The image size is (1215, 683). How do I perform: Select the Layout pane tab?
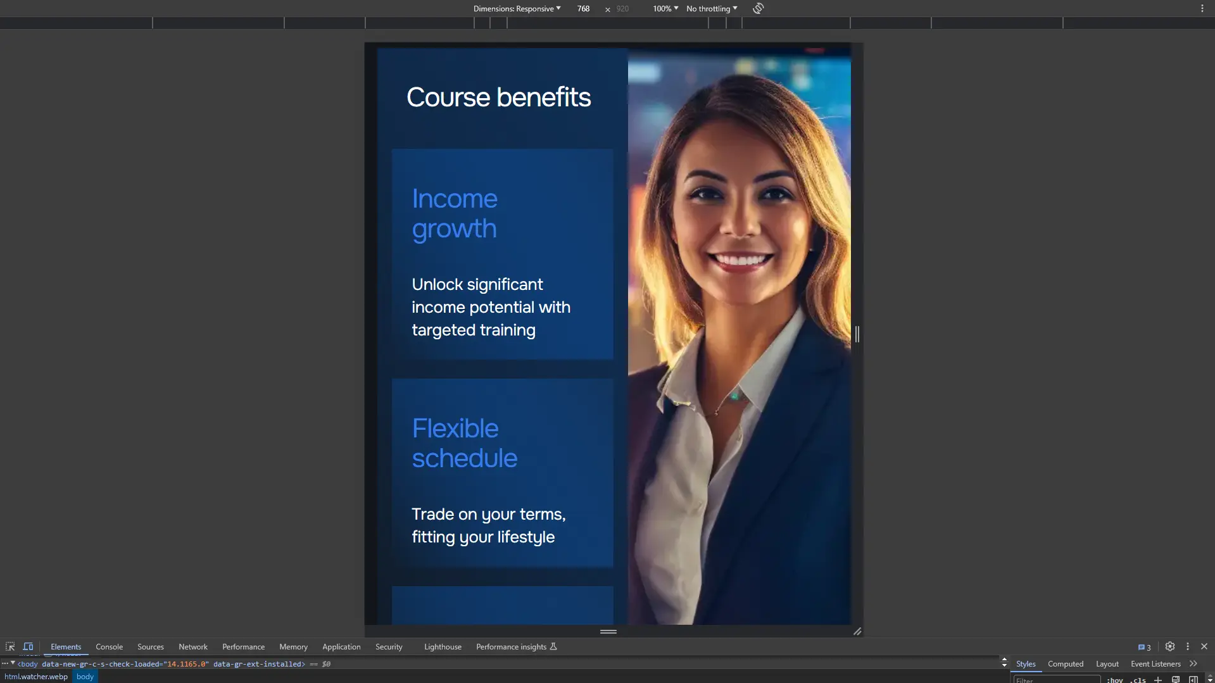click(x=1107, y=663)
